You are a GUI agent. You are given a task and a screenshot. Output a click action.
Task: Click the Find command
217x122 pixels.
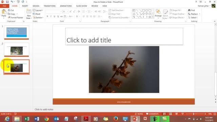click(x=192, y=10)
